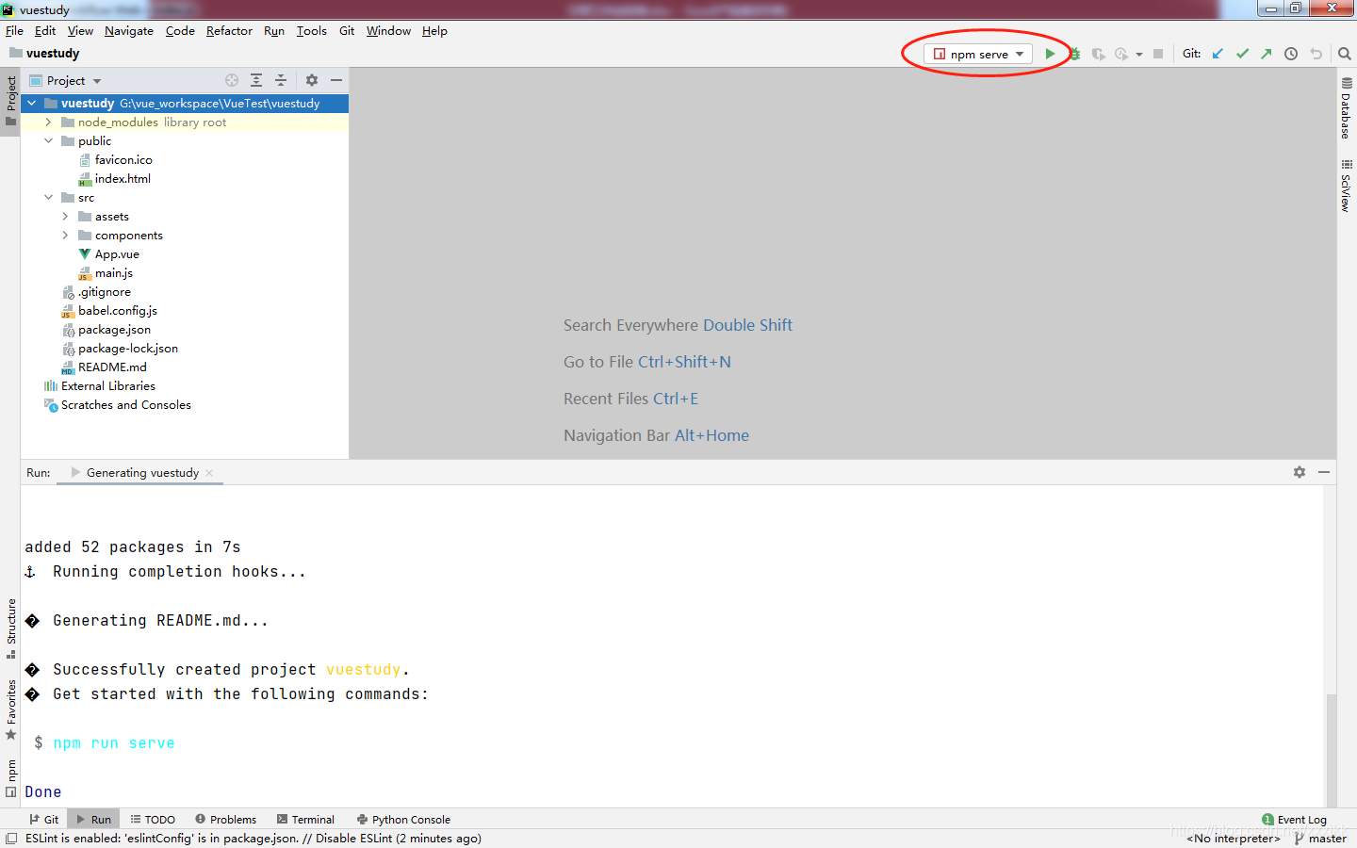Image resolution: width=1357 pixels, height=848 pixels.
Task: Run with coverage toolbar icon
Action: click(1098, 54)
